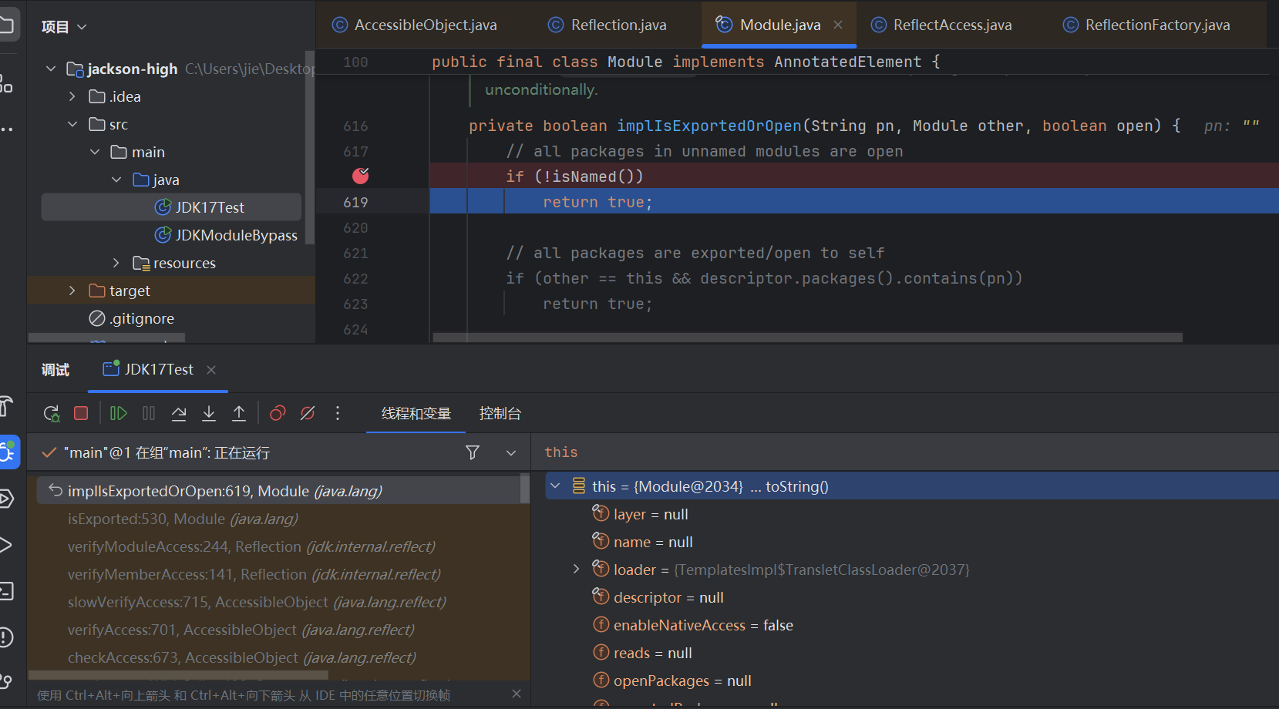Select the name = null variable

pyautogui.click(x=642, y=542)
